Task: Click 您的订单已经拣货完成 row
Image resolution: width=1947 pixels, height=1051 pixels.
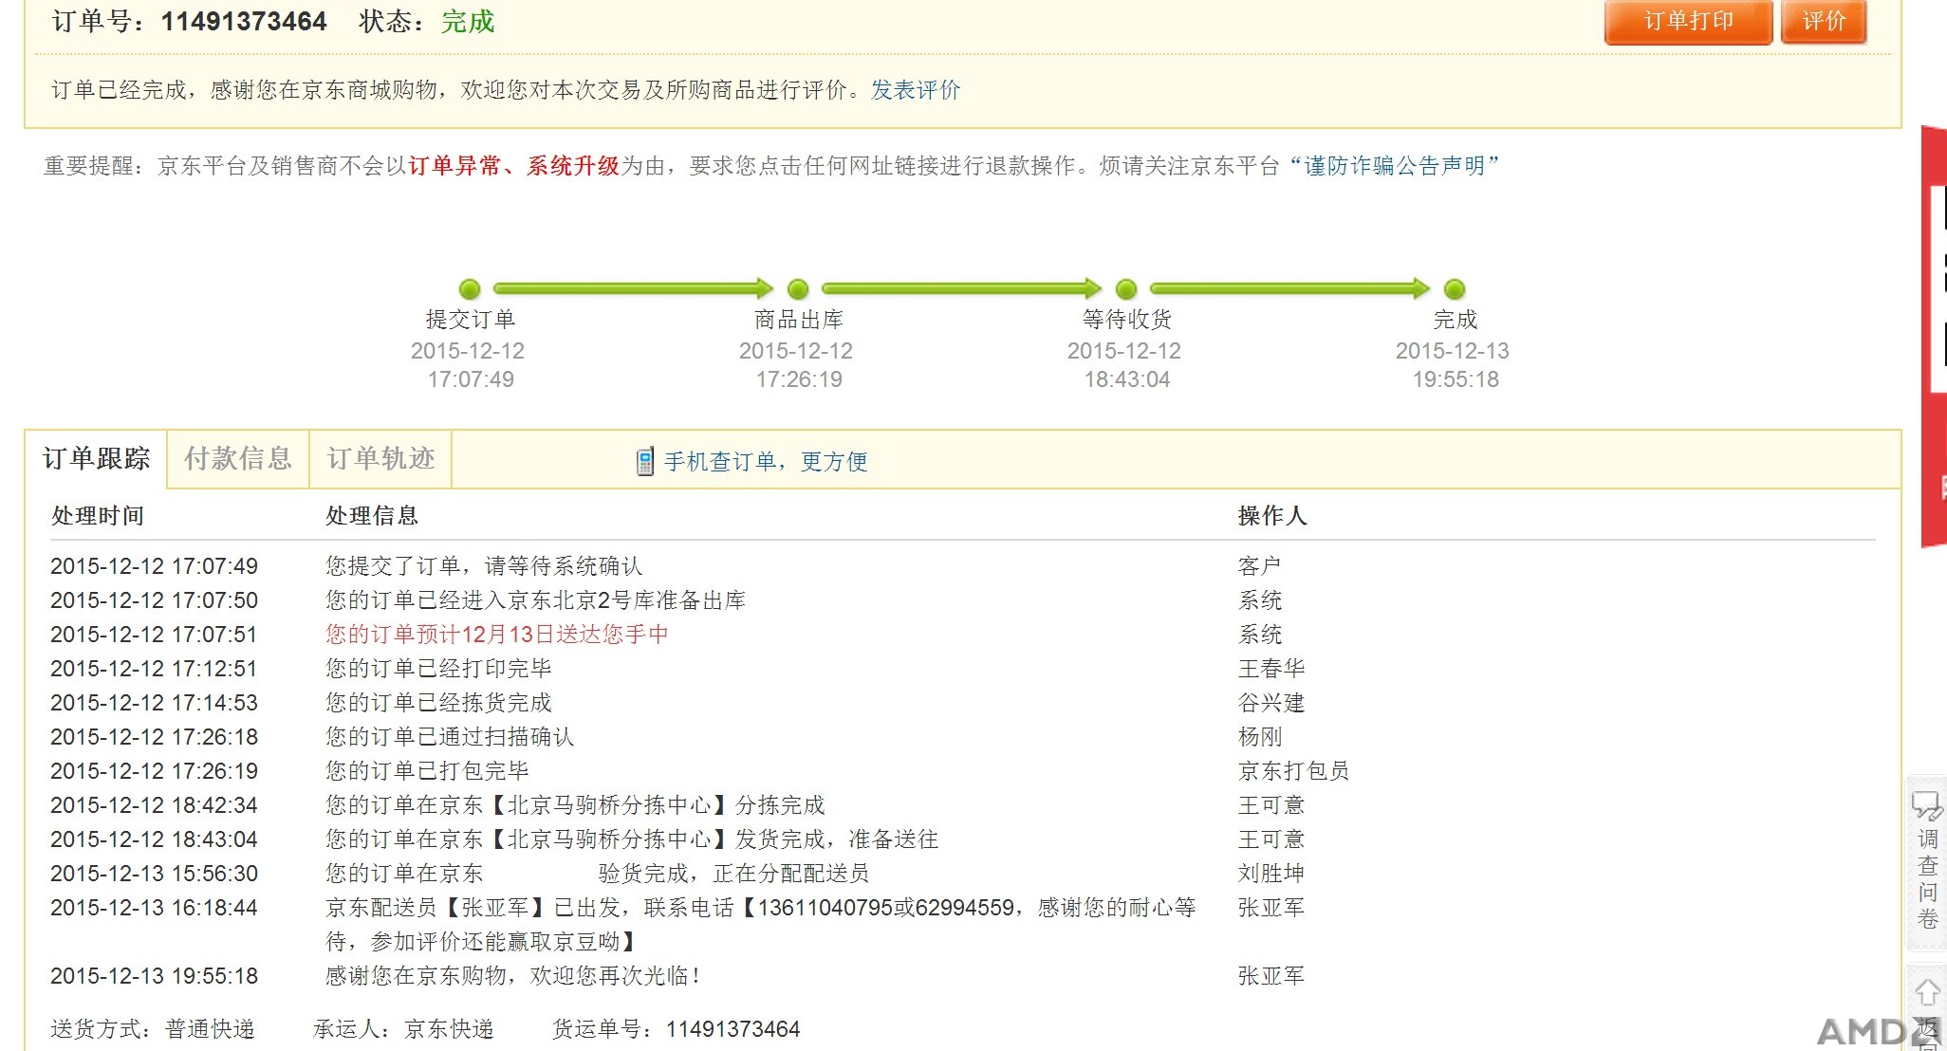Action: coord(963,703)
